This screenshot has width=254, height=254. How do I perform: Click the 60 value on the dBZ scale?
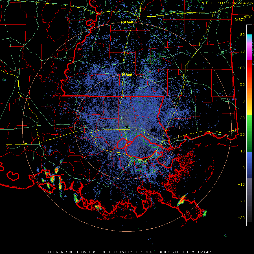pos(242,68)
